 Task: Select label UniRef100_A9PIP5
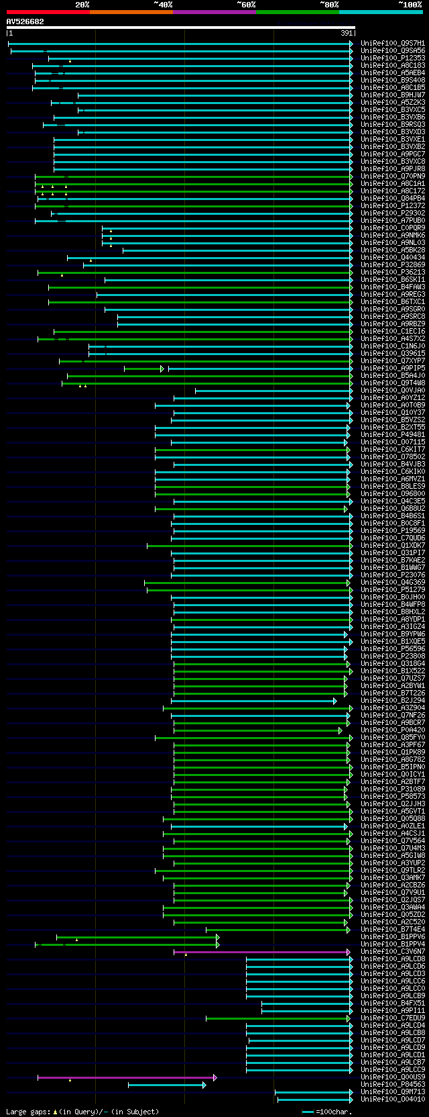click(x=393, y=368)
